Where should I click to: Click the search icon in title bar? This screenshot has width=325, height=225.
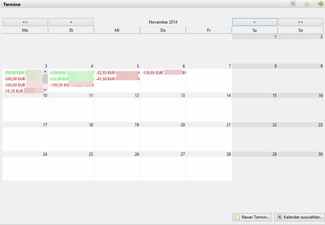(293, 4)
